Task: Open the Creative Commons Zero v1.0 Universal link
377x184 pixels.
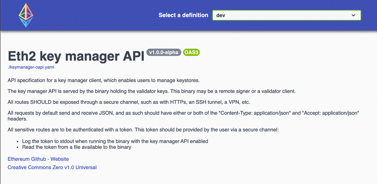Action: [52, 167]
